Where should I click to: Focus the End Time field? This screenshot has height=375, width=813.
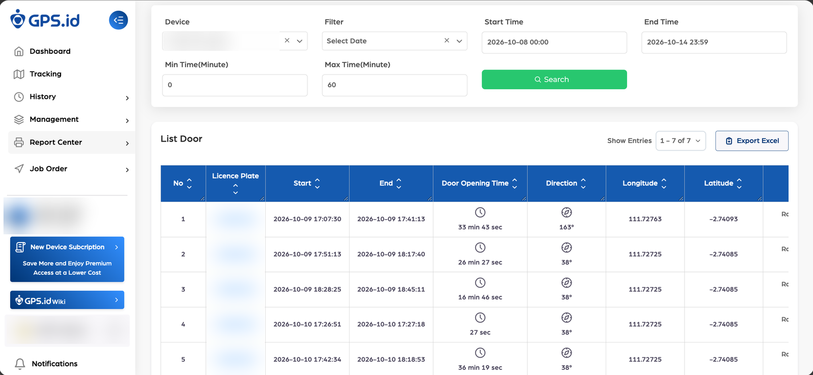714,43
